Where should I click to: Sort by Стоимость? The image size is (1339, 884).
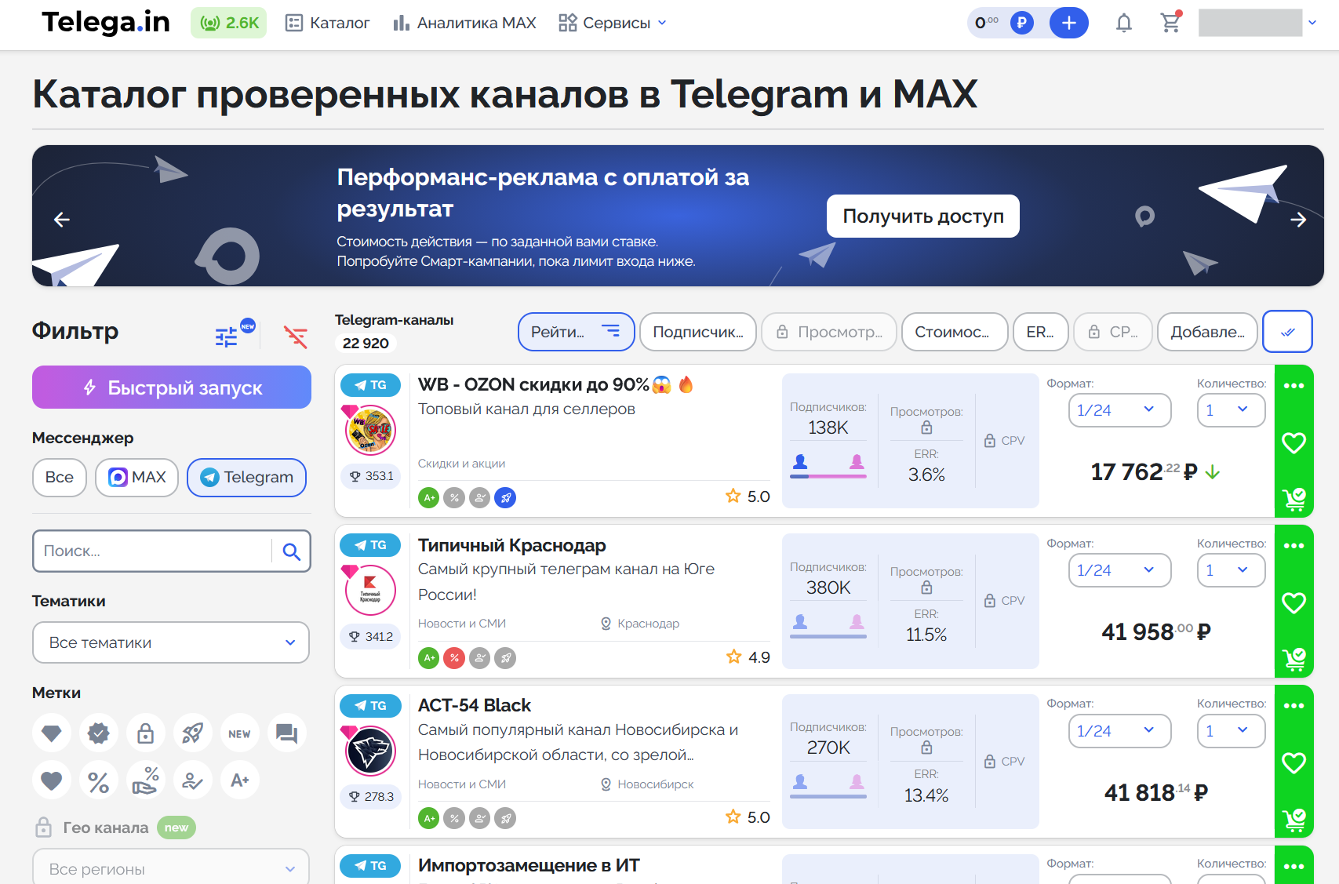(955, 332)
